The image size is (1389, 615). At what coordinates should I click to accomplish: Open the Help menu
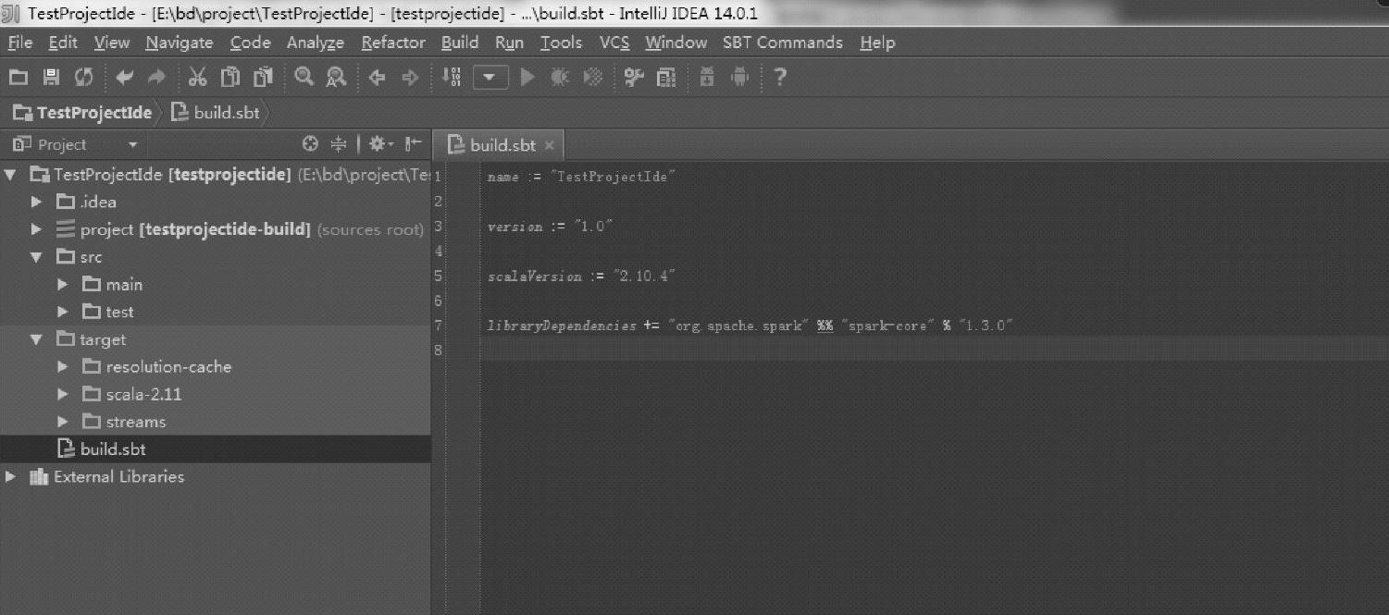tap(877, 43)
